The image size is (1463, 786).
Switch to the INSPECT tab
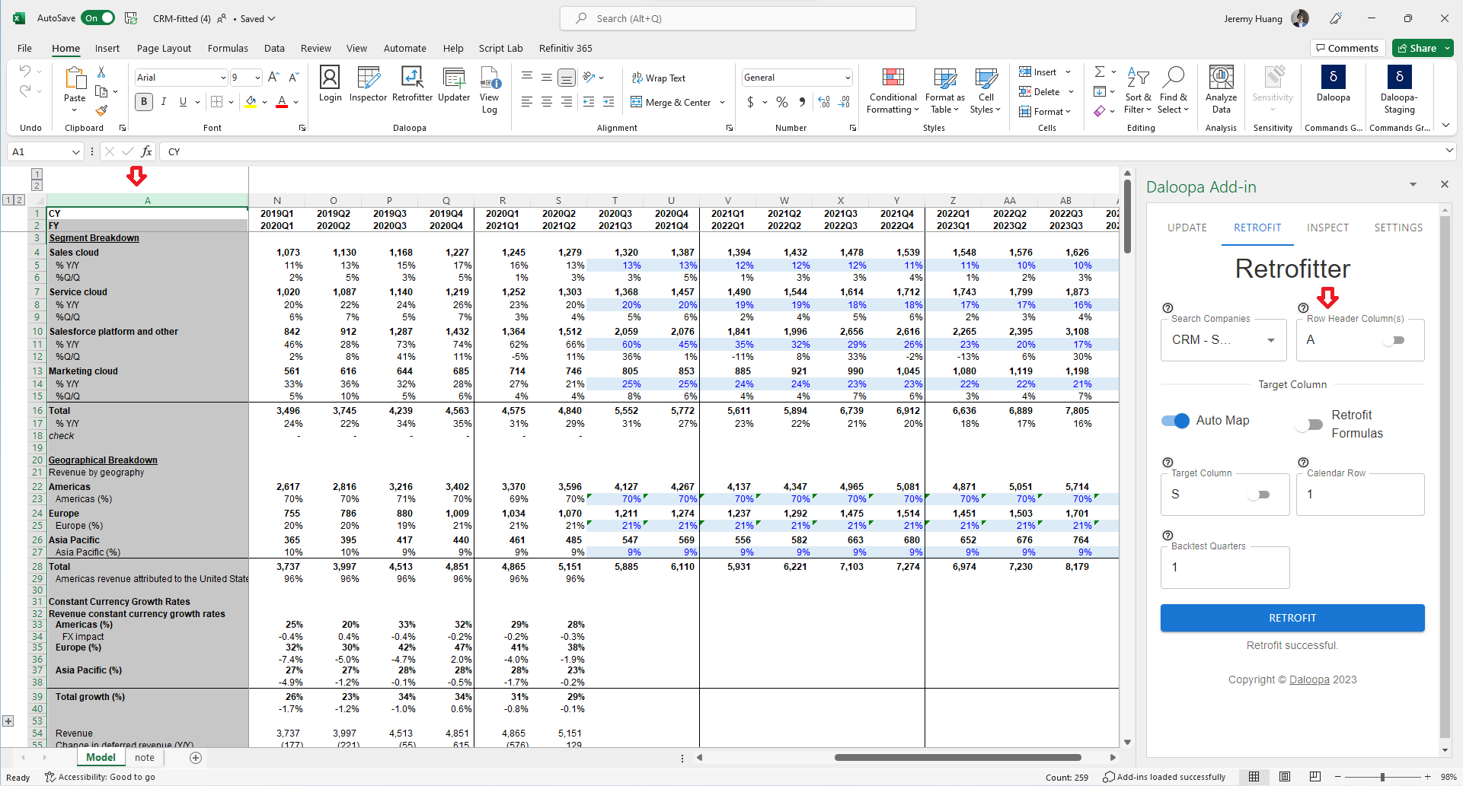pos(1327,228)
